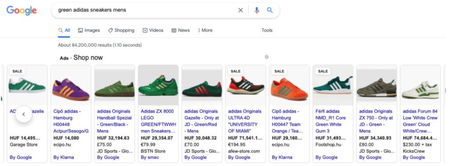Image resolution: width=450 pixels, height=166 pixels.
Task: Open the ZX 750 olive sneaker image
Action: coord(377,85)
